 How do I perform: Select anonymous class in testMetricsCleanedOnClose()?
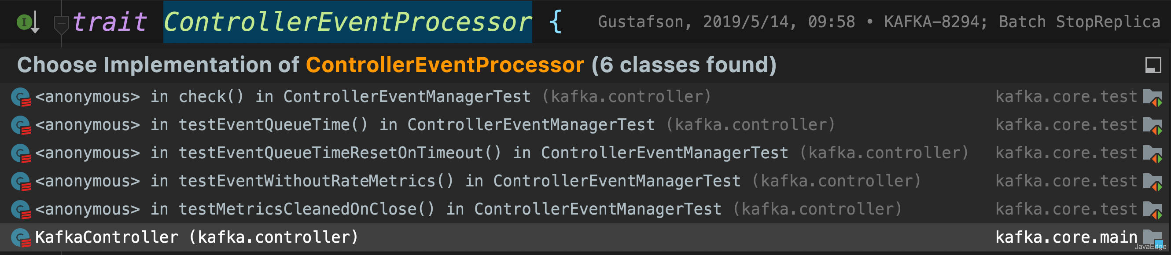tap(585, 209)
